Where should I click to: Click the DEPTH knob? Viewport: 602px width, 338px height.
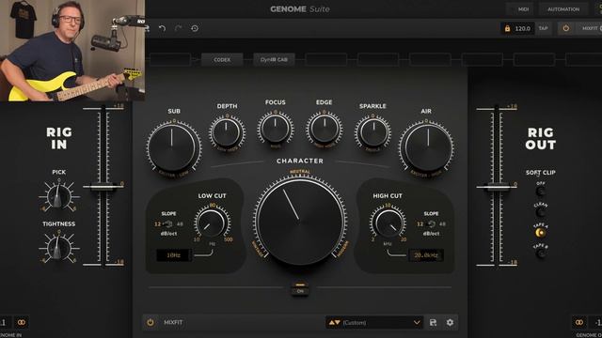click(x=227, y=132)
